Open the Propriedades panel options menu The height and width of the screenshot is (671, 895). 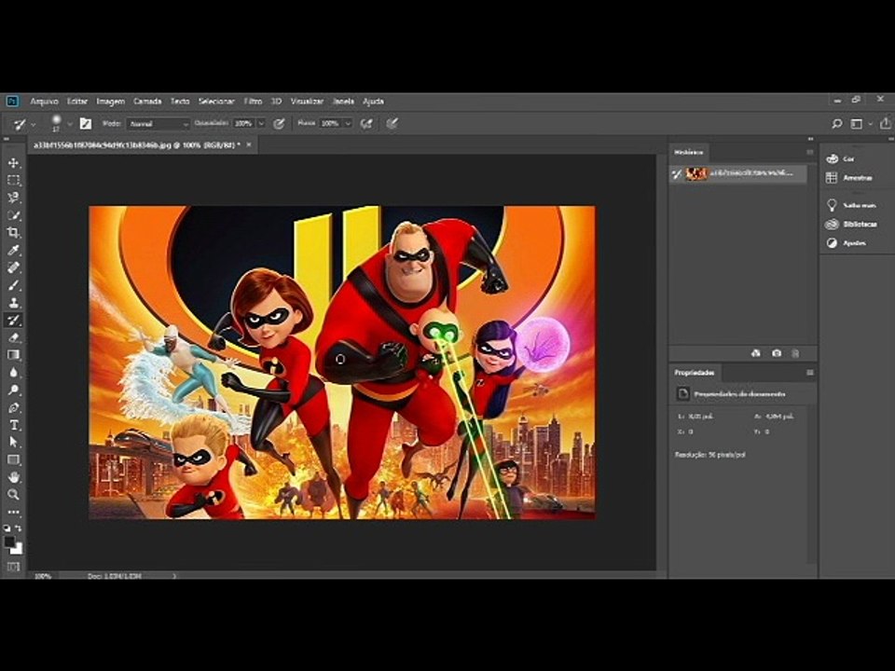tap(809, 373)
